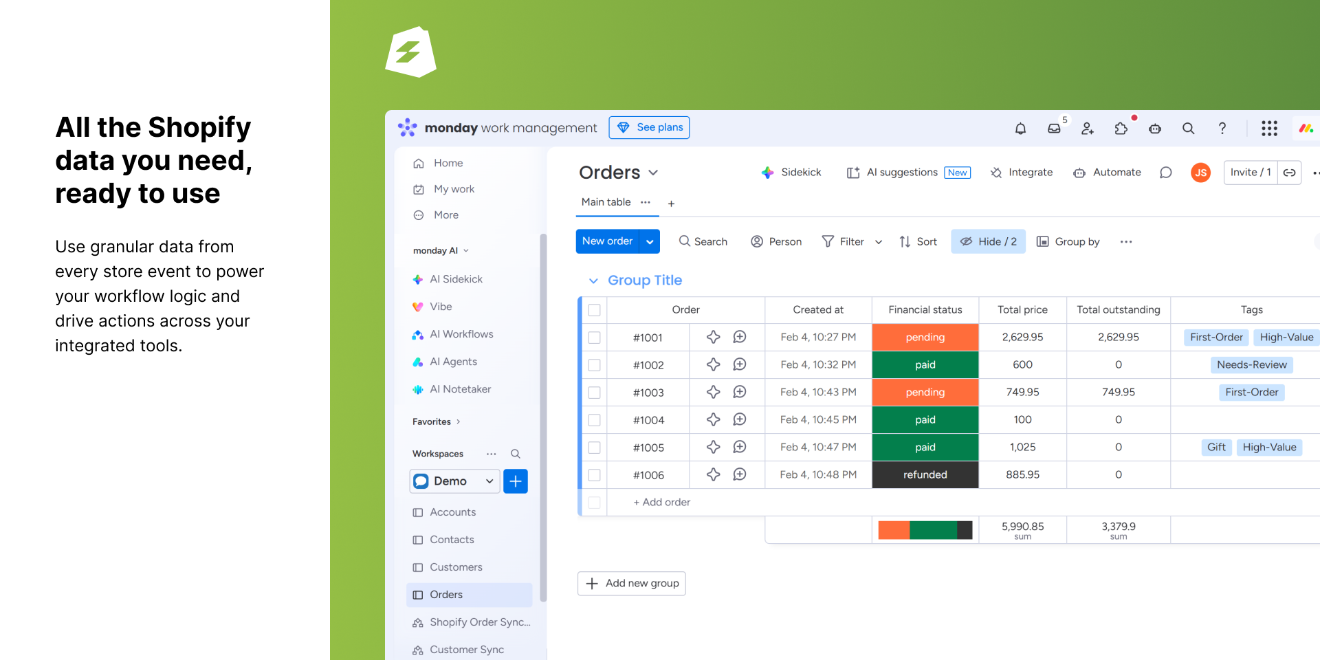Image resolution: width=1320 pixels, height=660 pixels.
Task: Tick the checkbox for order #1005
Action: click(595, 448)
